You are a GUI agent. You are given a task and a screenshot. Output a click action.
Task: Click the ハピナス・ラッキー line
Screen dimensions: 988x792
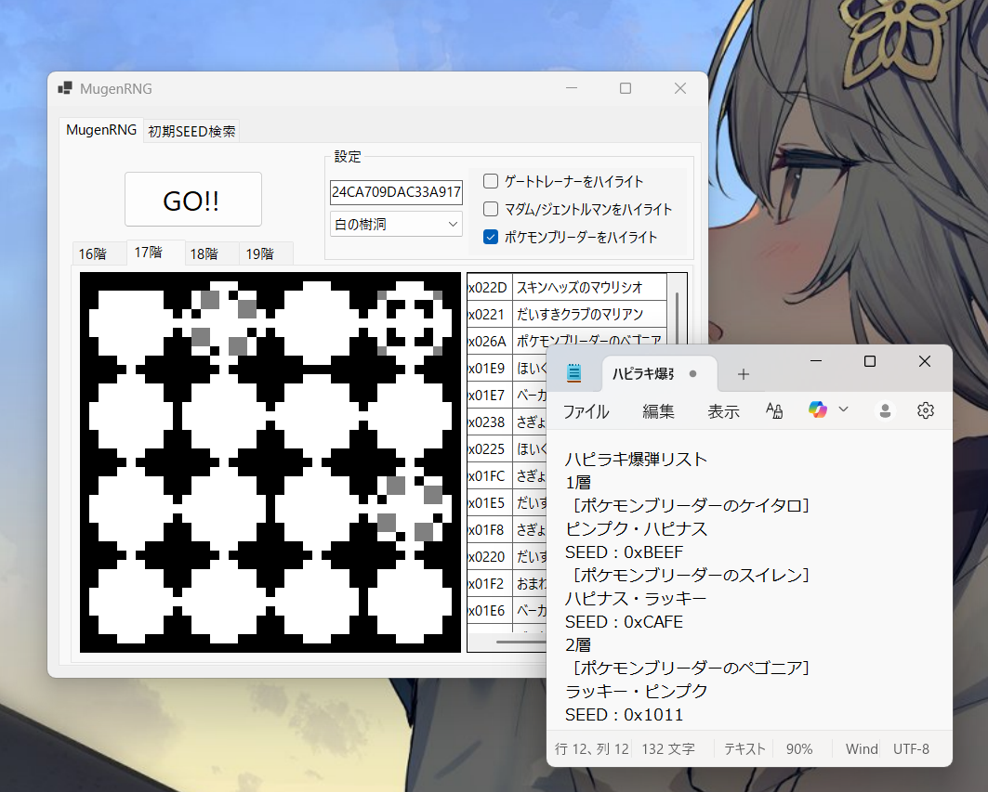pyautogui.click(x=636, y=599)
